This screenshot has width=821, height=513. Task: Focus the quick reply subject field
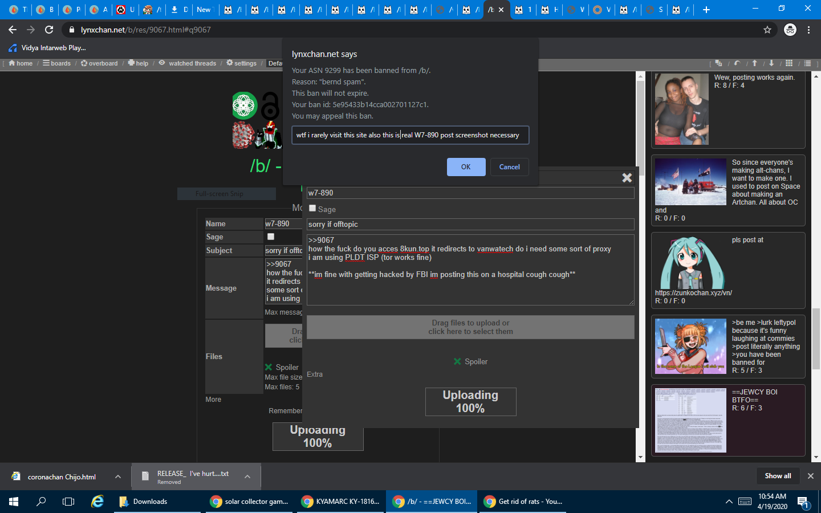click(470, 225)
